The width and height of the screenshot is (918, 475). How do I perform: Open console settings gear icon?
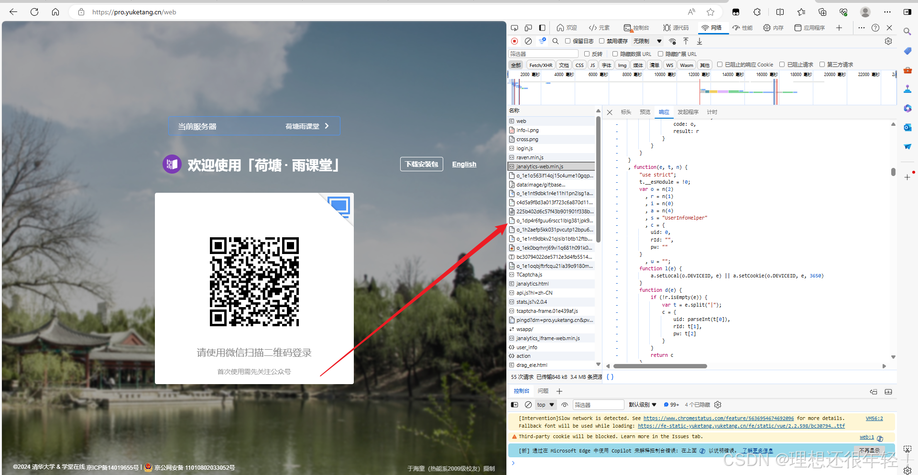coord(718,405)
